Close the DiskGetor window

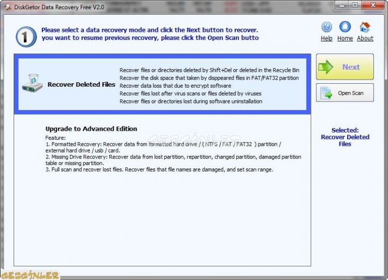pyautogui.click(x=373, y=5)
